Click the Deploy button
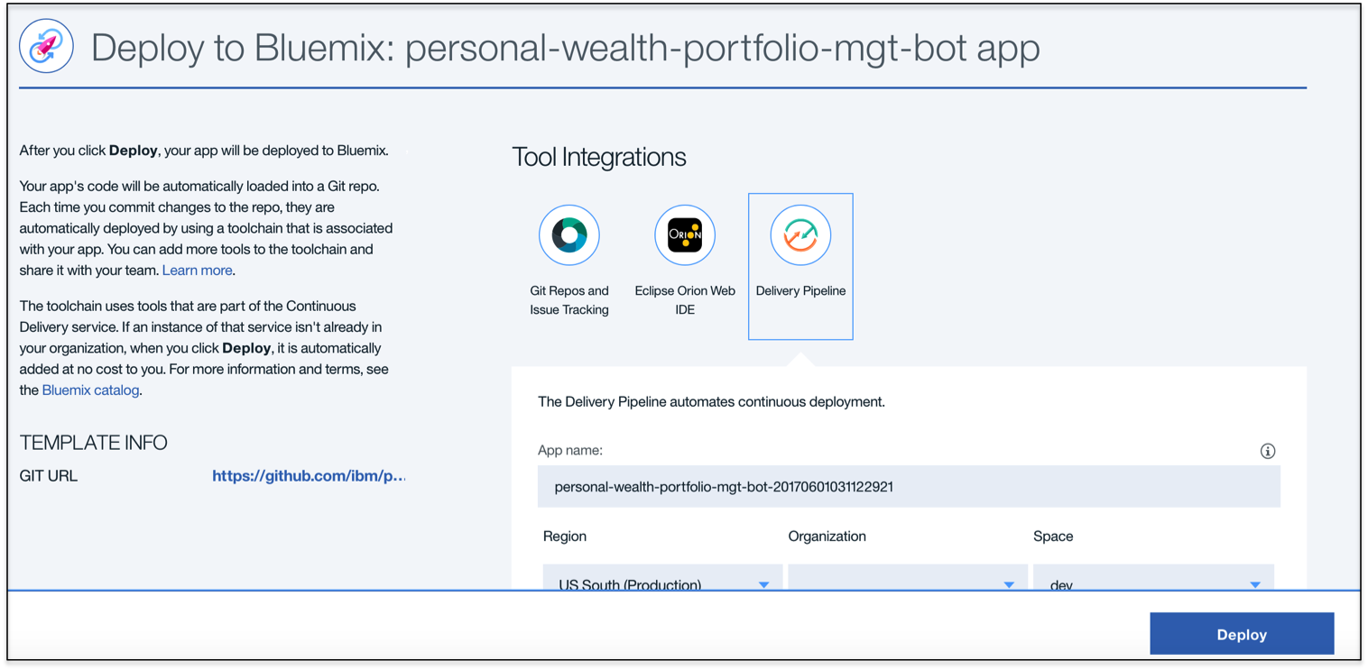1368x670 pixels. 1242,634
